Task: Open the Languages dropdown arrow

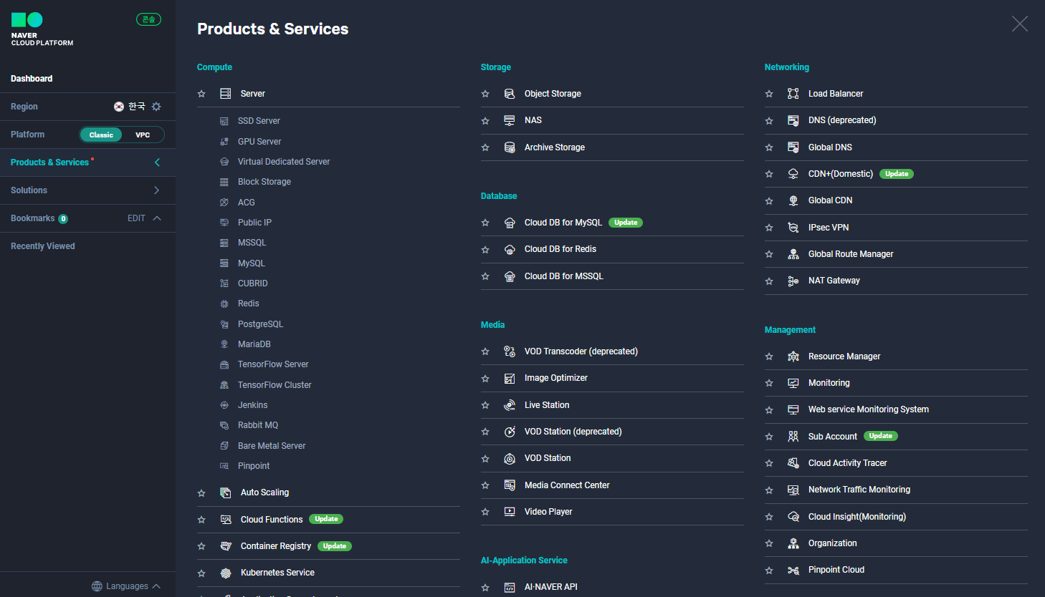Action: tap(156, 586)
